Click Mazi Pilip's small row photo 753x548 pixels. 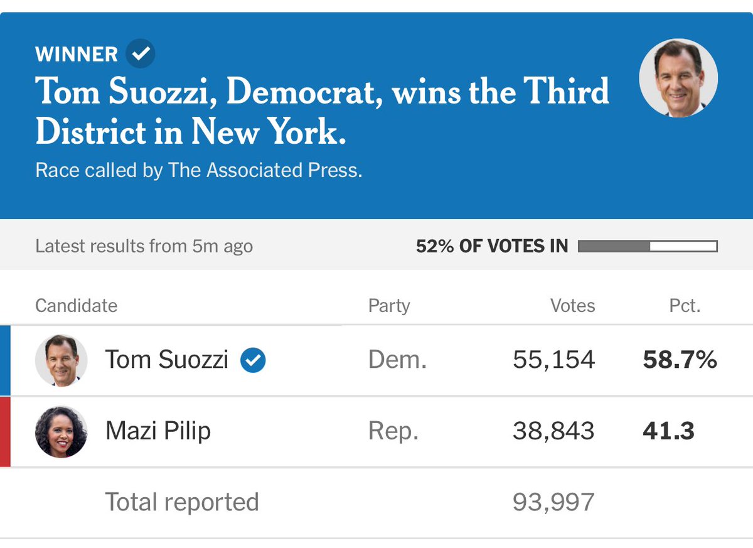coord(61,431)
